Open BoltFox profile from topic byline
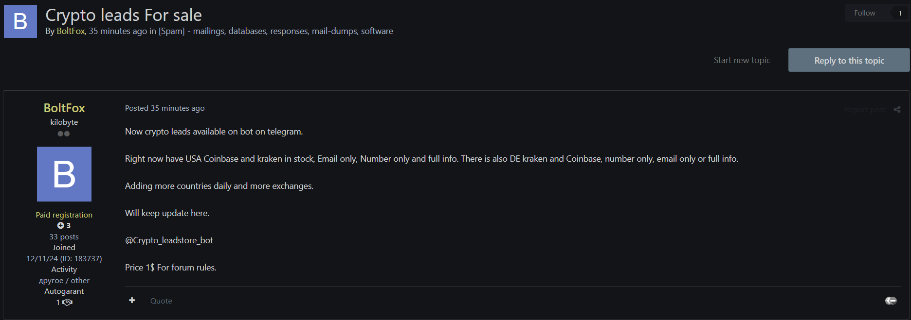Viewport: 911px width, 320px height. [71, 31]
